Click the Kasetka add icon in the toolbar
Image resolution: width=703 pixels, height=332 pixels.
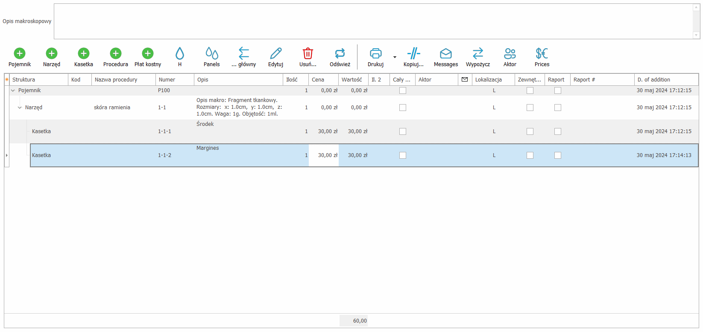[x=84, y=53]
